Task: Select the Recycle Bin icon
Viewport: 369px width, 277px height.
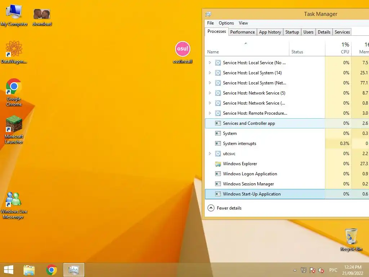Action: pos(351,239)
